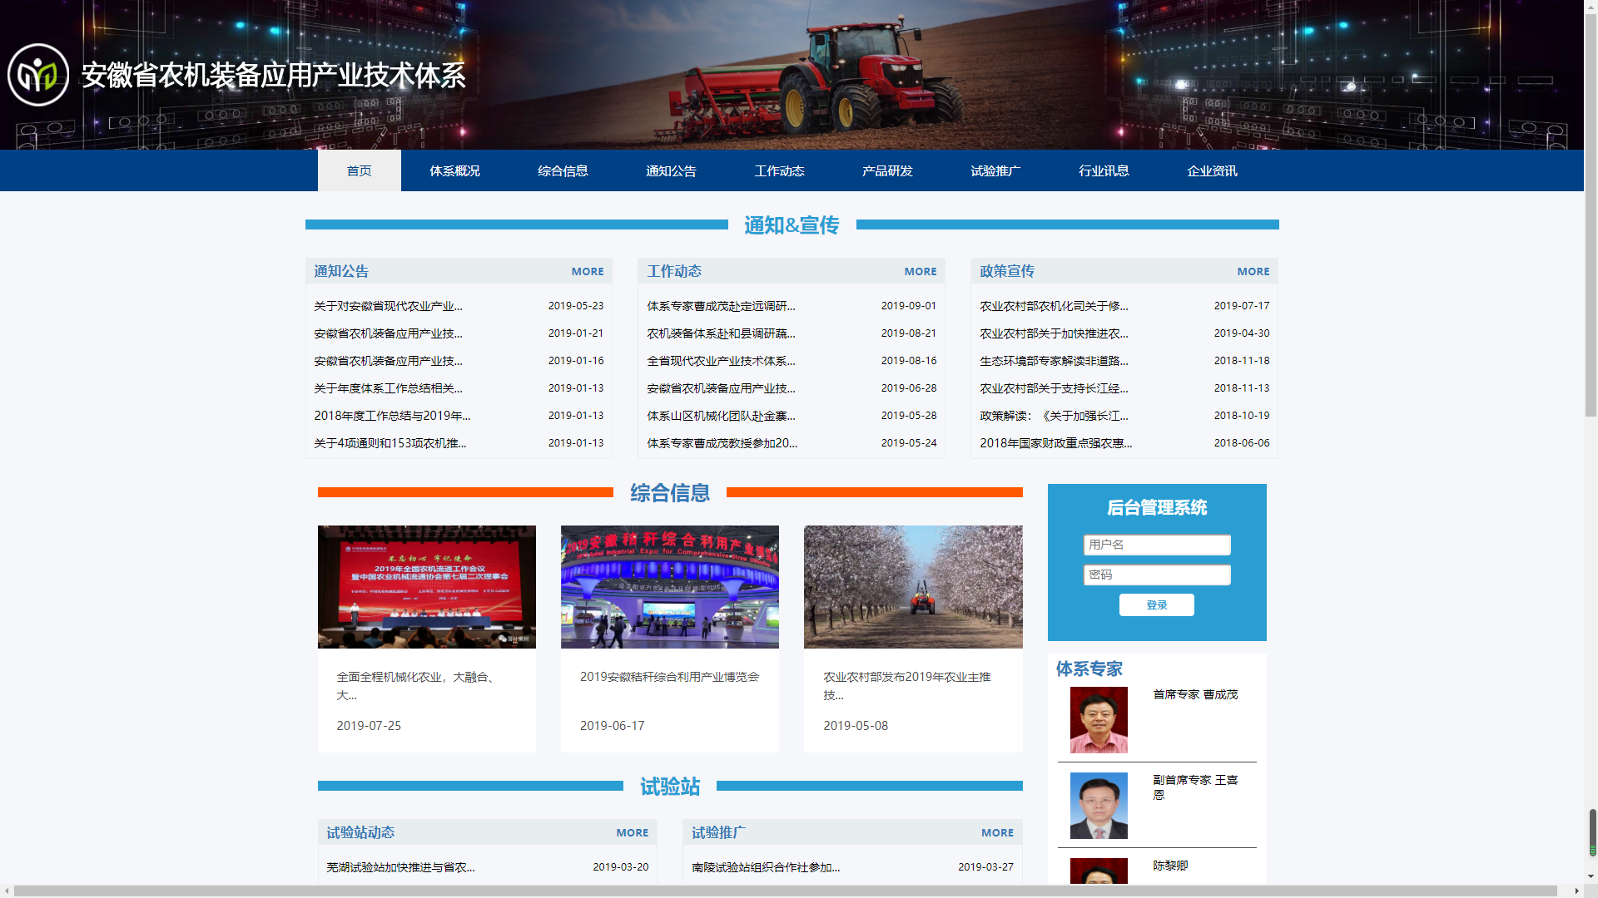
Task: Open notice 关于对安徽省现代农业产业...
Action: (x=388, y=306)
